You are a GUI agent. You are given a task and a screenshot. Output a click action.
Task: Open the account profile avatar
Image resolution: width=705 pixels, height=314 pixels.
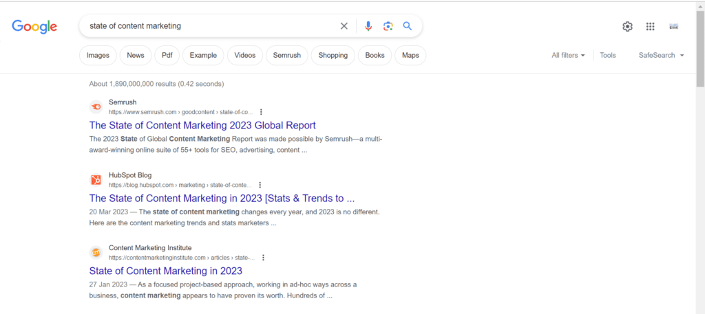[x=673, y=27]
